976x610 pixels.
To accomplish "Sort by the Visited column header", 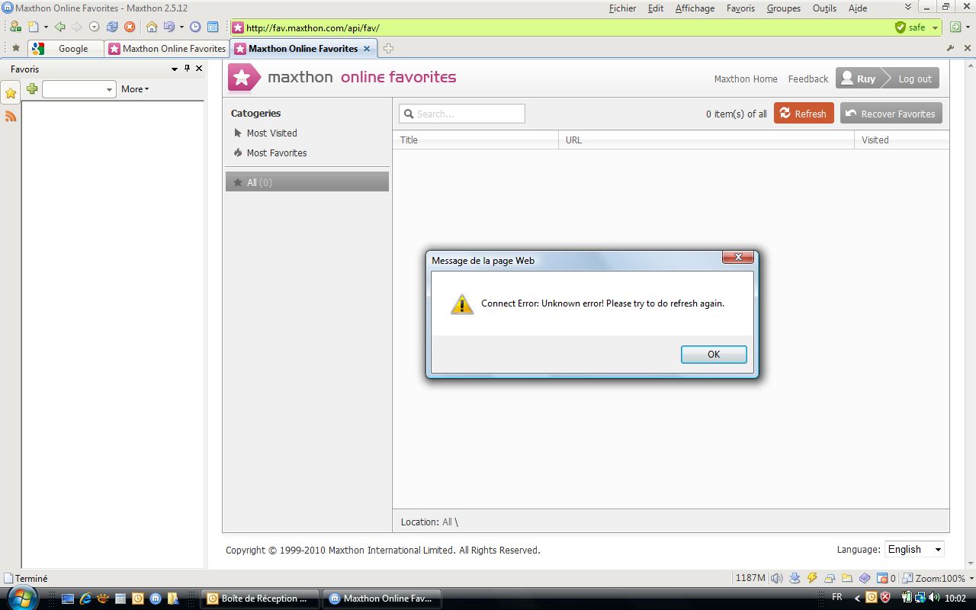I will [902, 140].
